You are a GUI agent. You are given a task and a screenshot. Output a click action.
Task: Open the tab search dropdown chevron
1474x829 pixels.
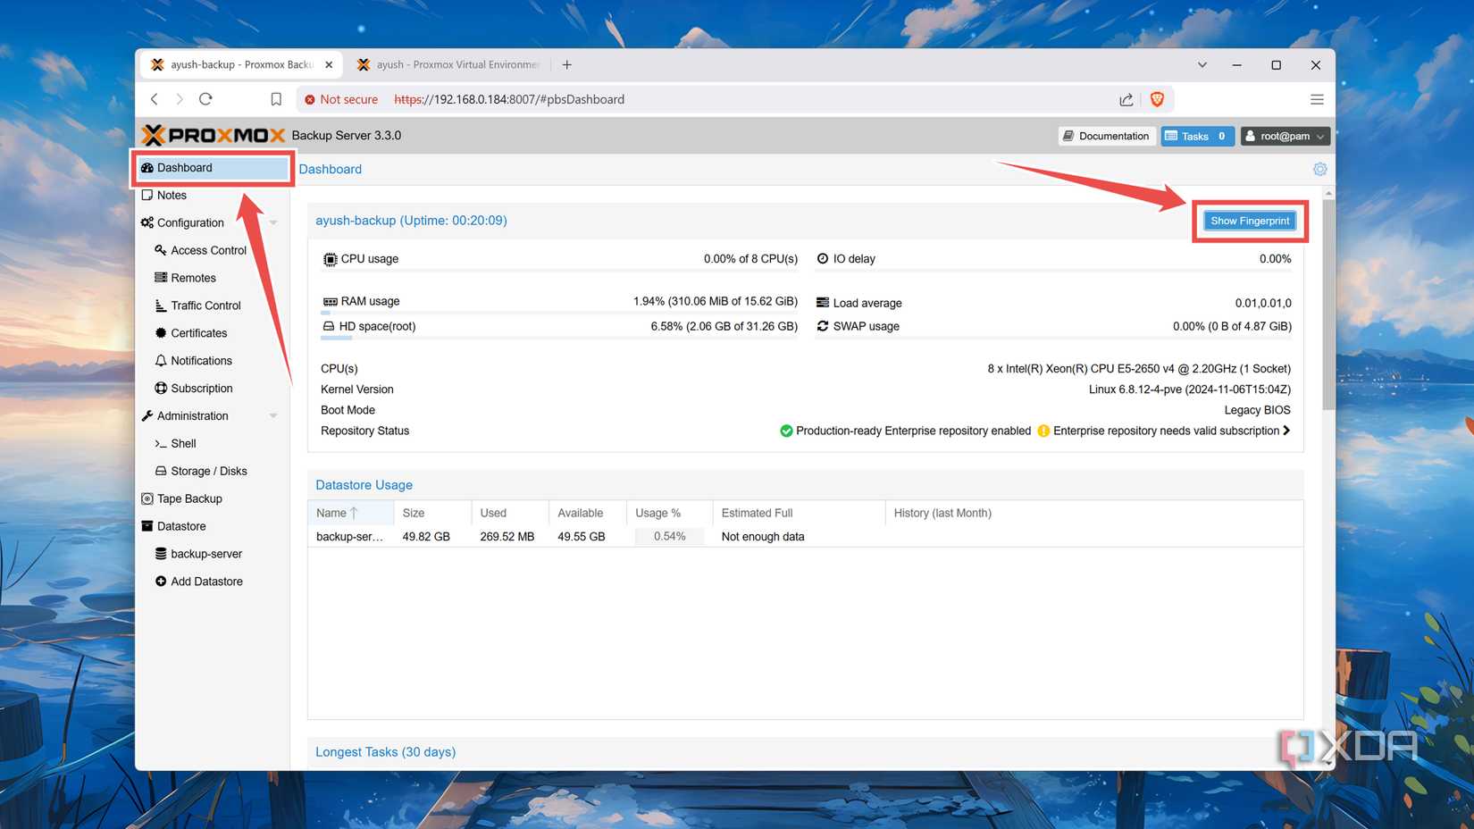(x=1202, y=64)
